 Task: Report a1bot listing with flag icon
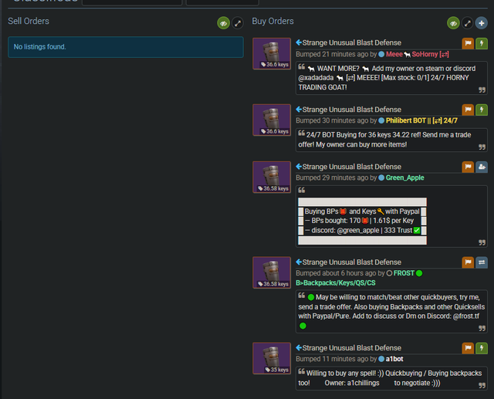click(x=469, y=348)
